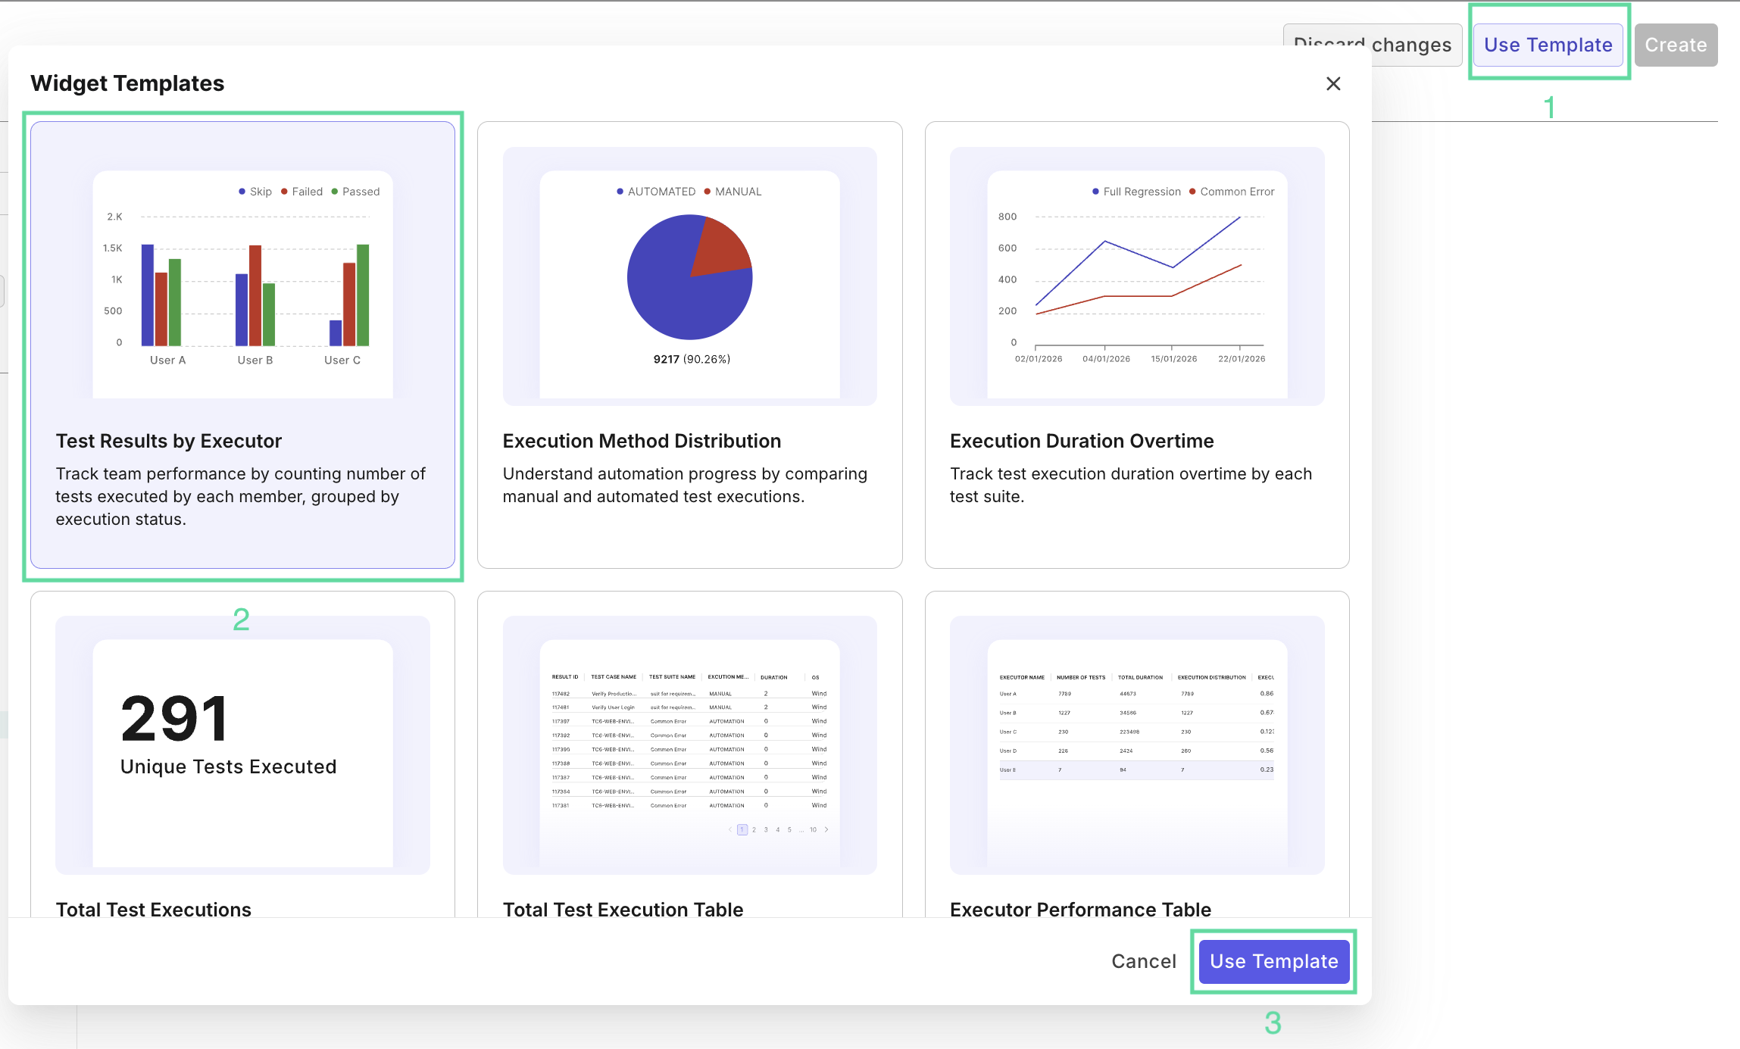
Task: Open page 2 in the table preview pagination
Action: tap(754, 830)
